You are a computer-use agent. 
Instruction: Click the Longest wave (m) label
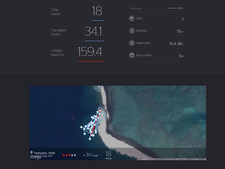58,53
